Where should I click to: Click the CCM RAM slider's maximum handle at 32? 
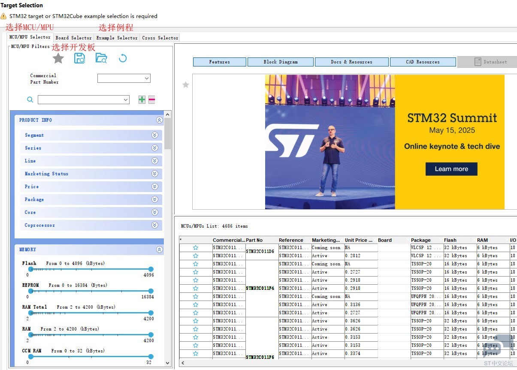click(151, 356)
